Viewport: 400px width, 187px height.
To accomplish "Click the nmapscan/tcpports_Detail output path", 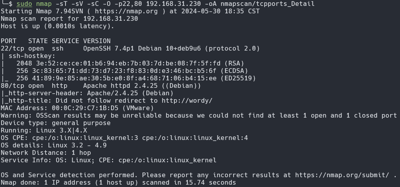I will [x=267, y=4].
